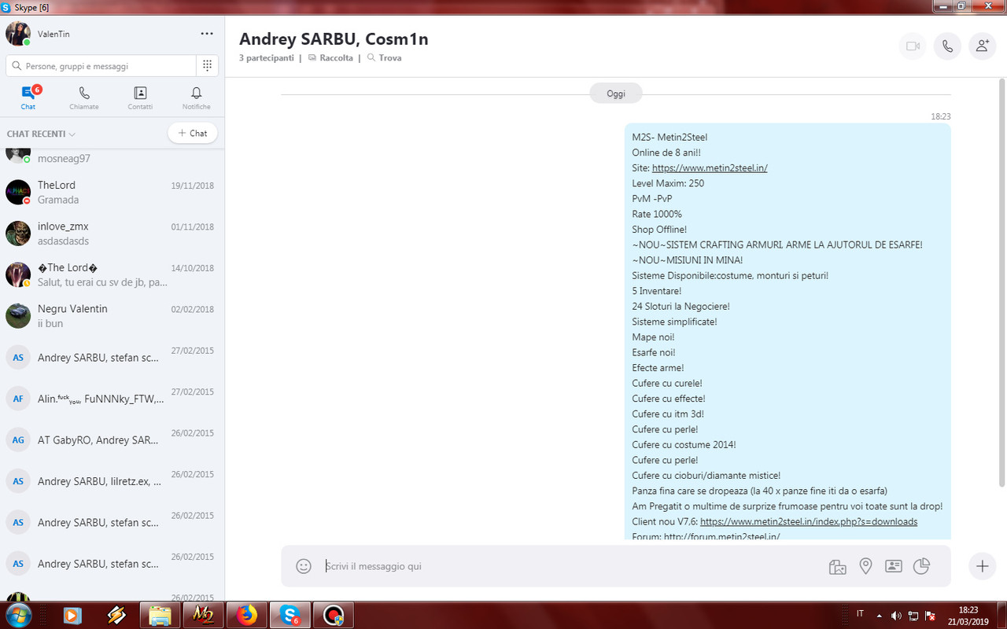Screen dimensions: 1007x629
Task: Open the AT GabyRO group chat
Action: pyautogui.click(x=113, y=440)
